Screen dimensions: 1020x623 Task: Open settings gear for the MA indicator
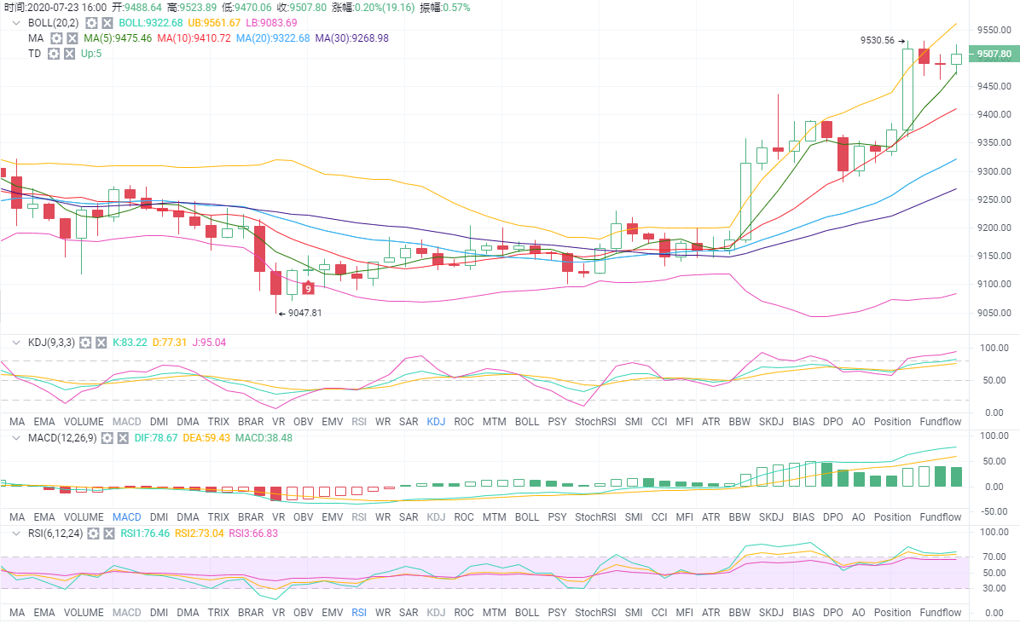(x=56, y=38)
